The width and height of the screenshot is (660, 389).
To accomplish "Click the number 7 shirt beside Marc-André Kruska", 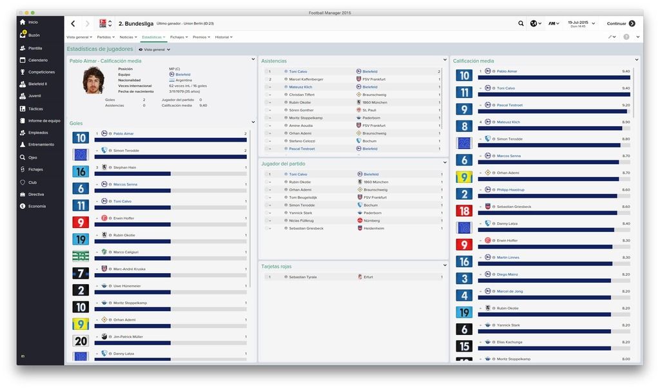I will [x=81, y=273].
